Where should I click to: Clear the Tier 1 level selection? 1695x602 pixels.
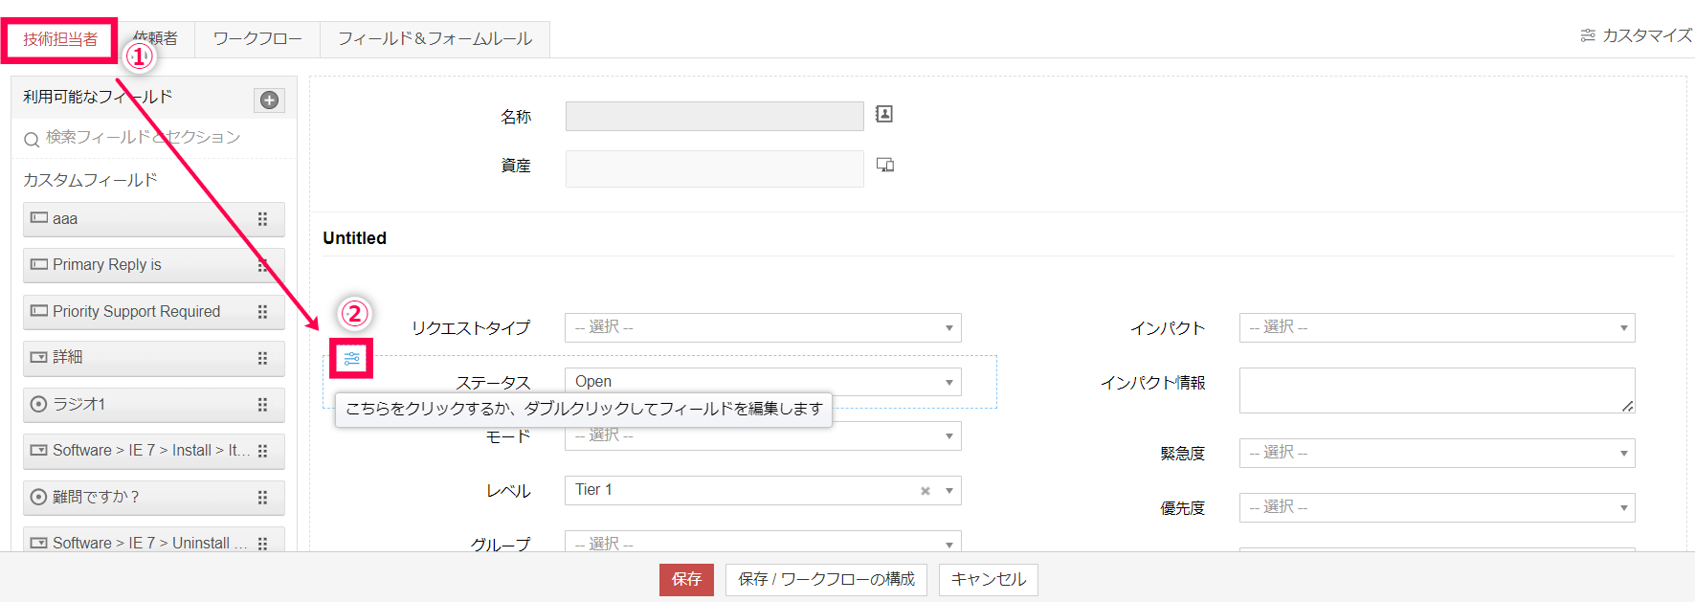[x=925, y=491]
